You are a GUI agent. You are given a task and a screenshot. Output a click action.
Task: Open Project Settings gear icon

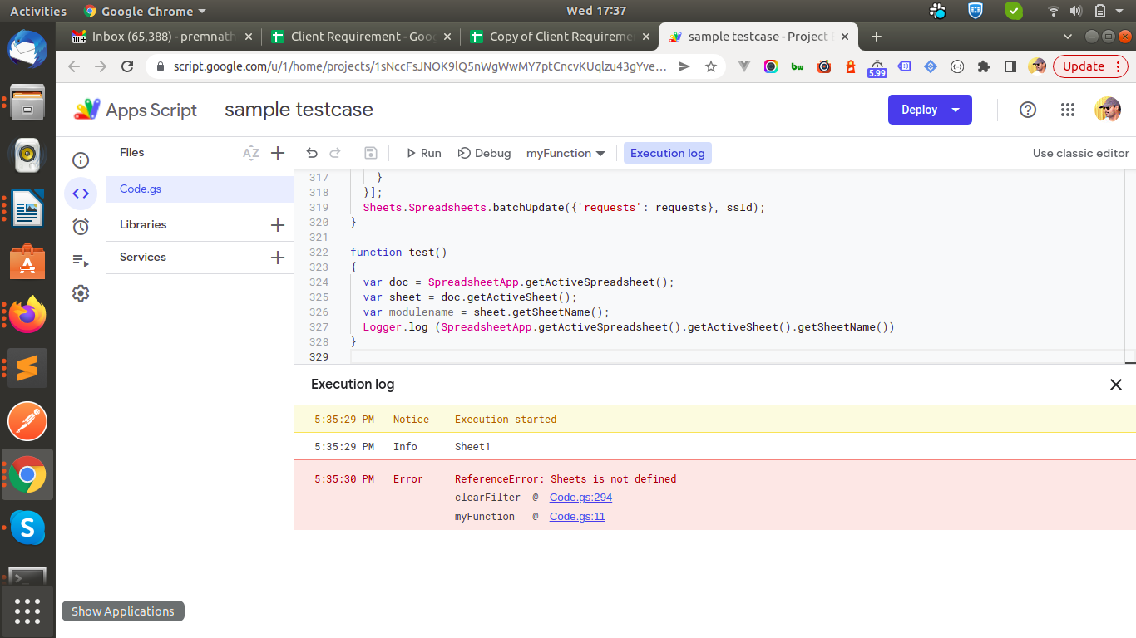[x=81, y=293]
